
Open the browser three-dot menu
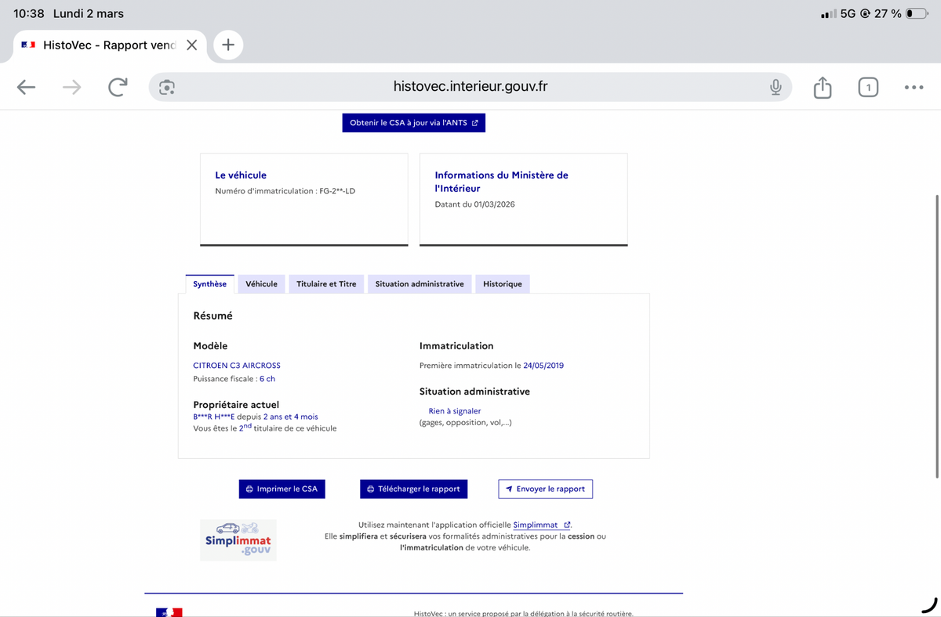click(913, 88)
